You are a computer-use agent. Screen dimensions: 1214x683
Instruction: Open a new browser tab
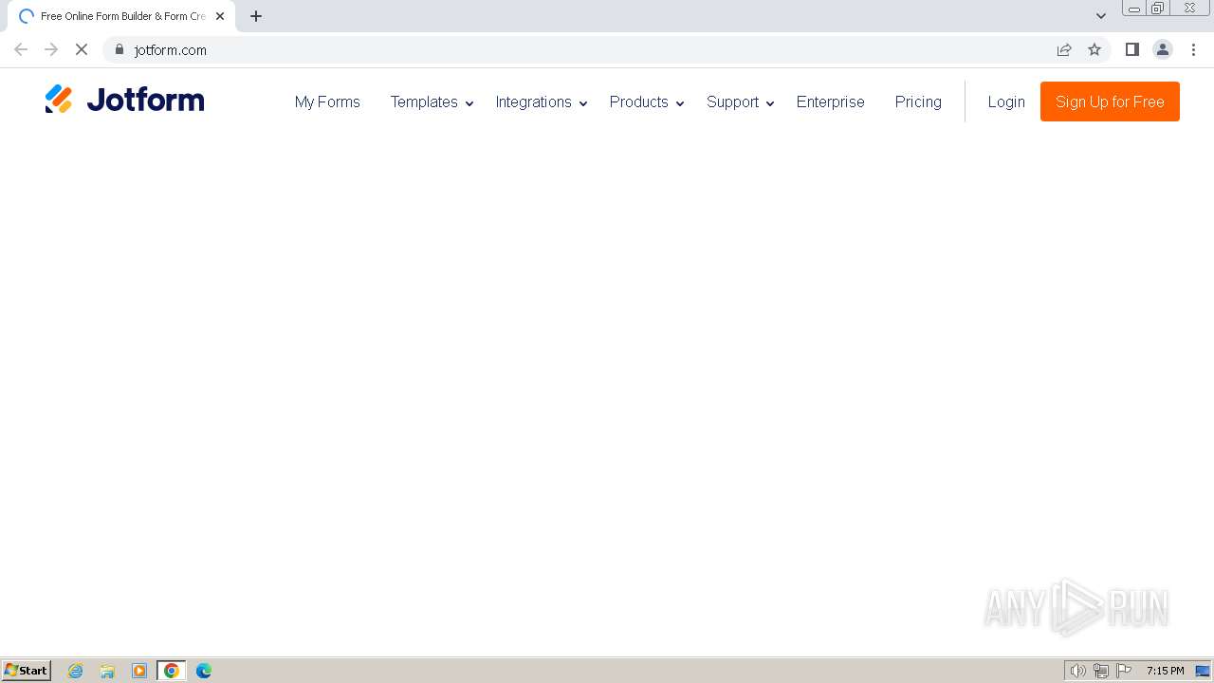tap(256, 16)
